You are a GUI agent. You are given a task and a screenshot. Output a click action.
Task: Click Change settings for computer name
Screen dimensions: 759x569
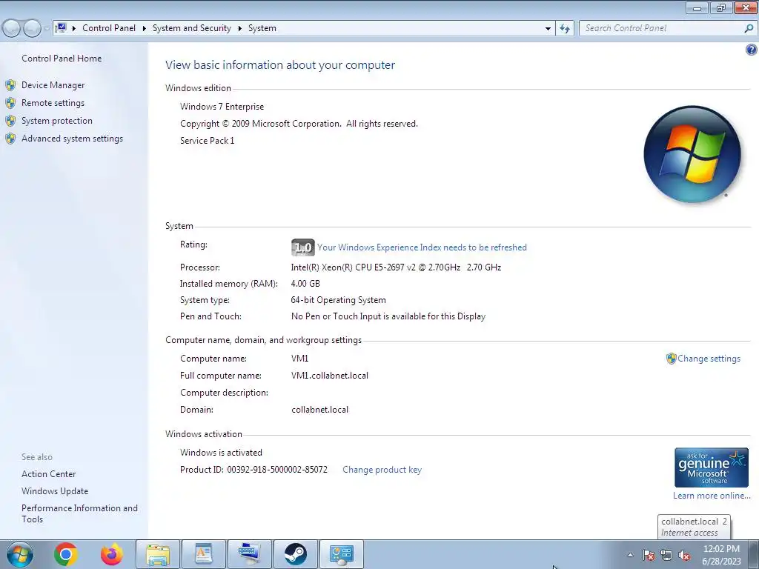coord(709,359)
